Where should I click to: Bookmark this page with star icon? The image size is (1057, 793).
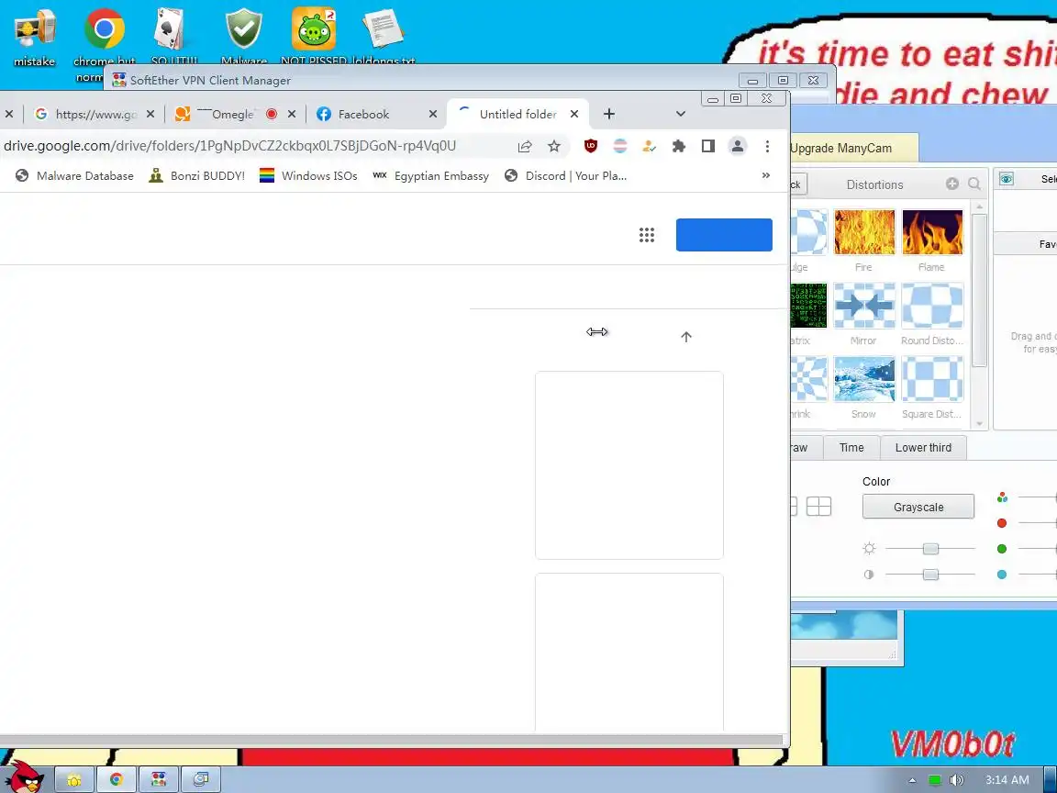(554, 146)
